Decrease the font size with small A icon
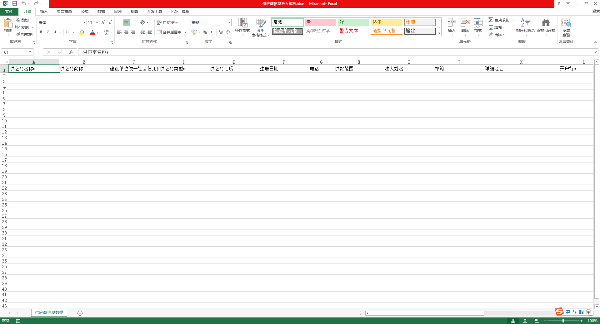 110,22
